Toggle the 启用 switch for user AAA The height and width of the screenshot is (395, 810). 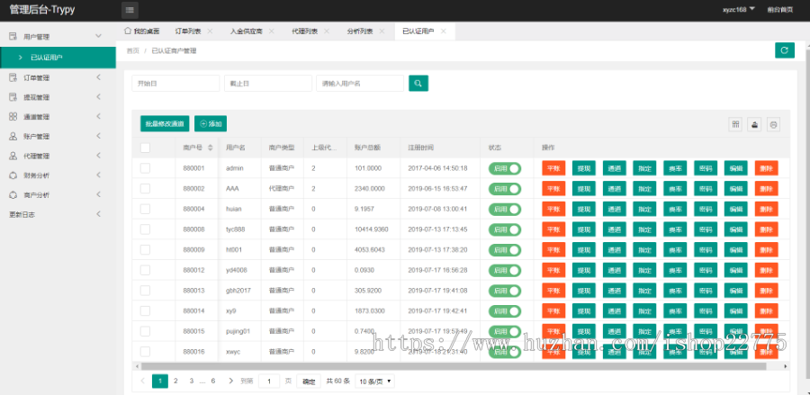[x=505, y=189]
